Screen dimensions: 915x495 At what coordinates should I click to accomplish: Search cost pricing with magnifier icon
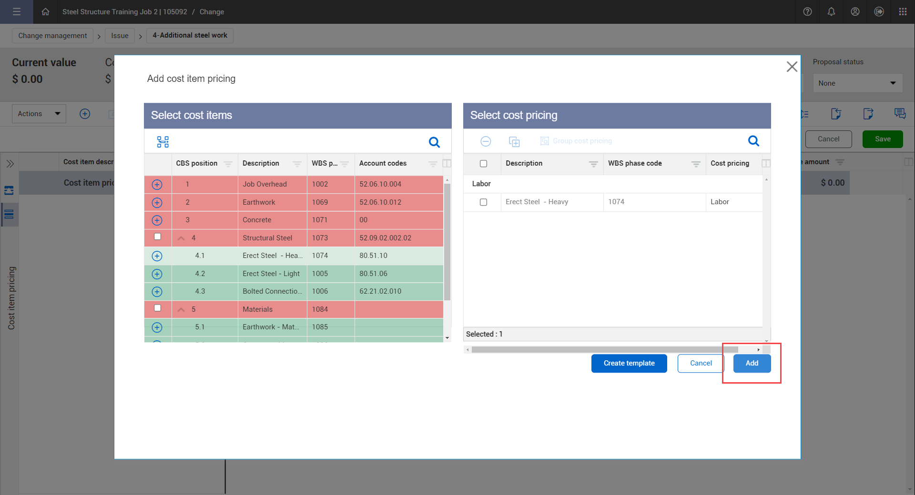pyautogui.click(x=753, y=141)
